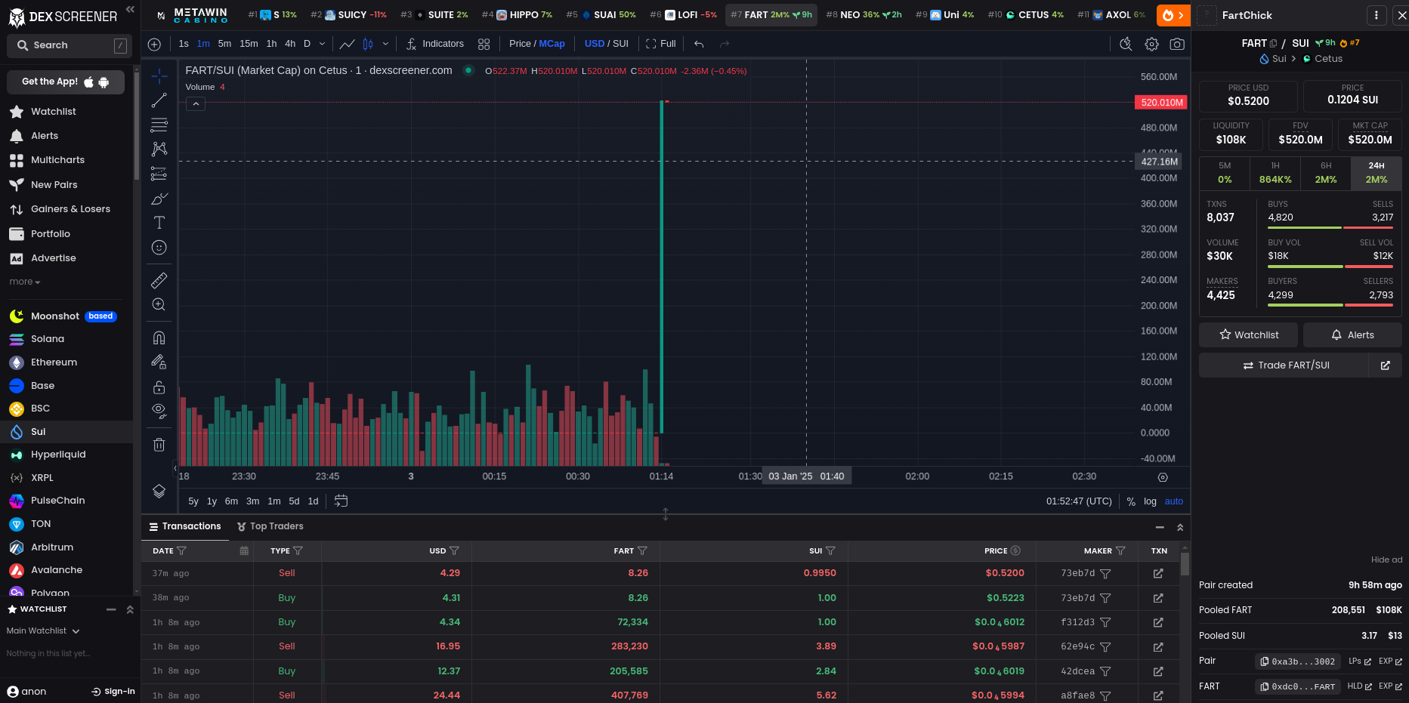Select the crosshair cursor tool
The width and height of the screenshot is (1409, 703).
pyautogui.click(x=159, y=76)
